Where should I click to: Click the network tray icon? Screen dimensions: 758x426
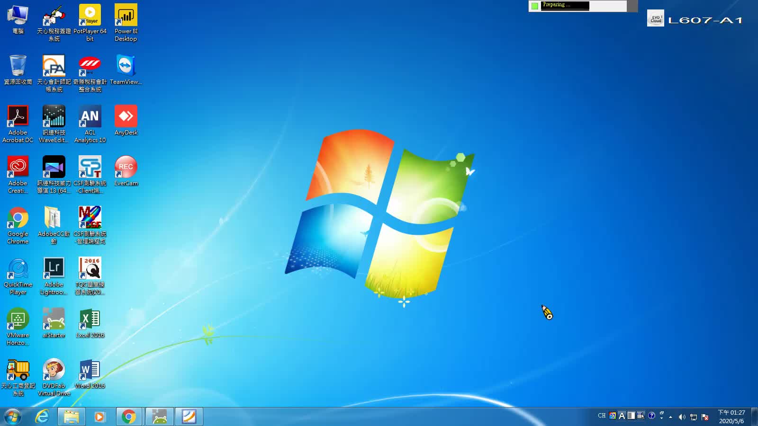click(694, 417)
